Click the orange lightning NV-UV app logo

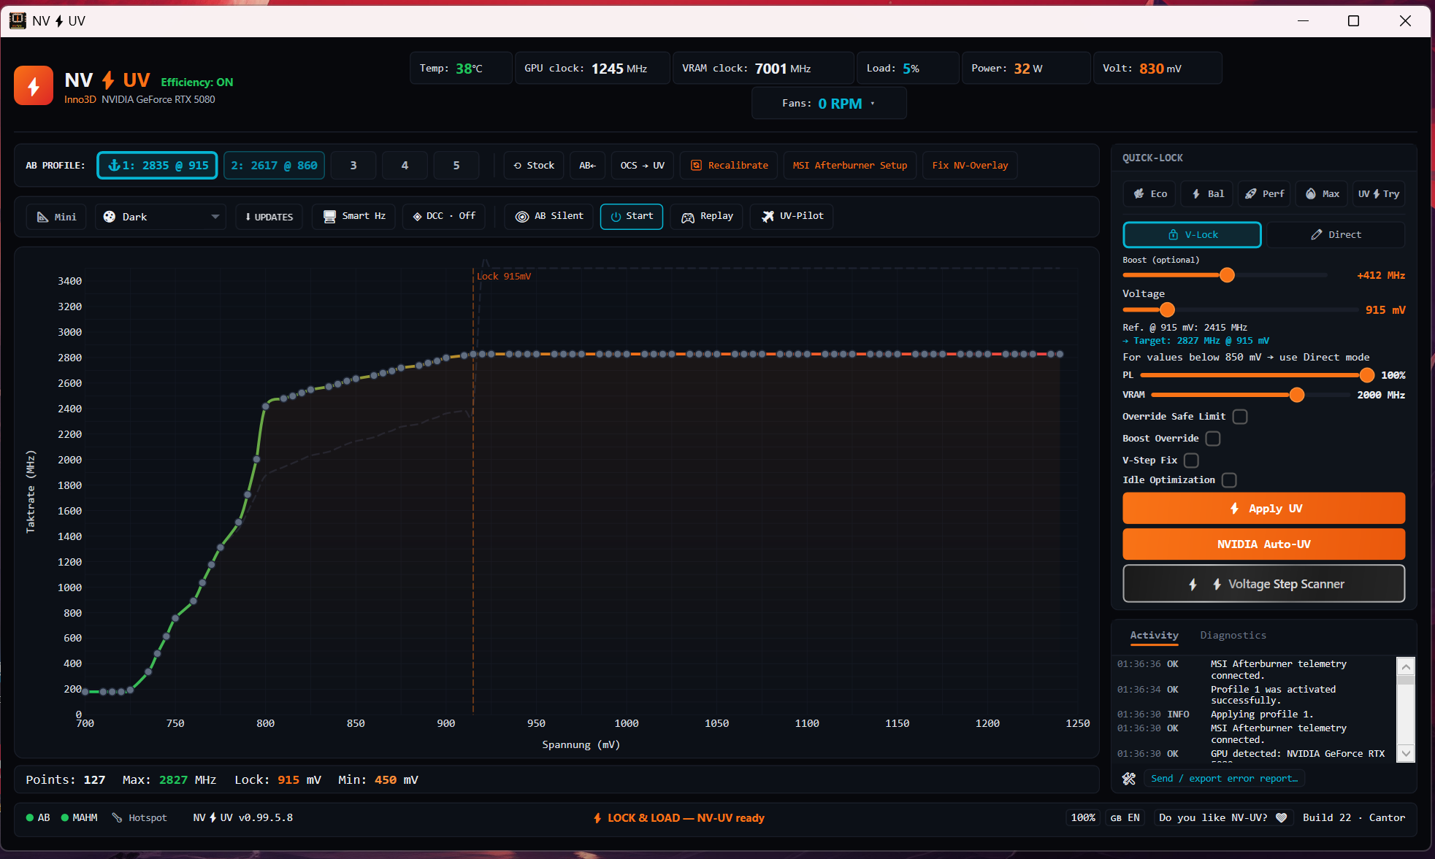pos(34,86)
